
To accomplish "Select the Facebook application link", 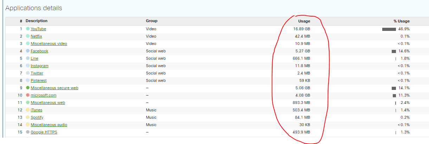I will (39, 51).
